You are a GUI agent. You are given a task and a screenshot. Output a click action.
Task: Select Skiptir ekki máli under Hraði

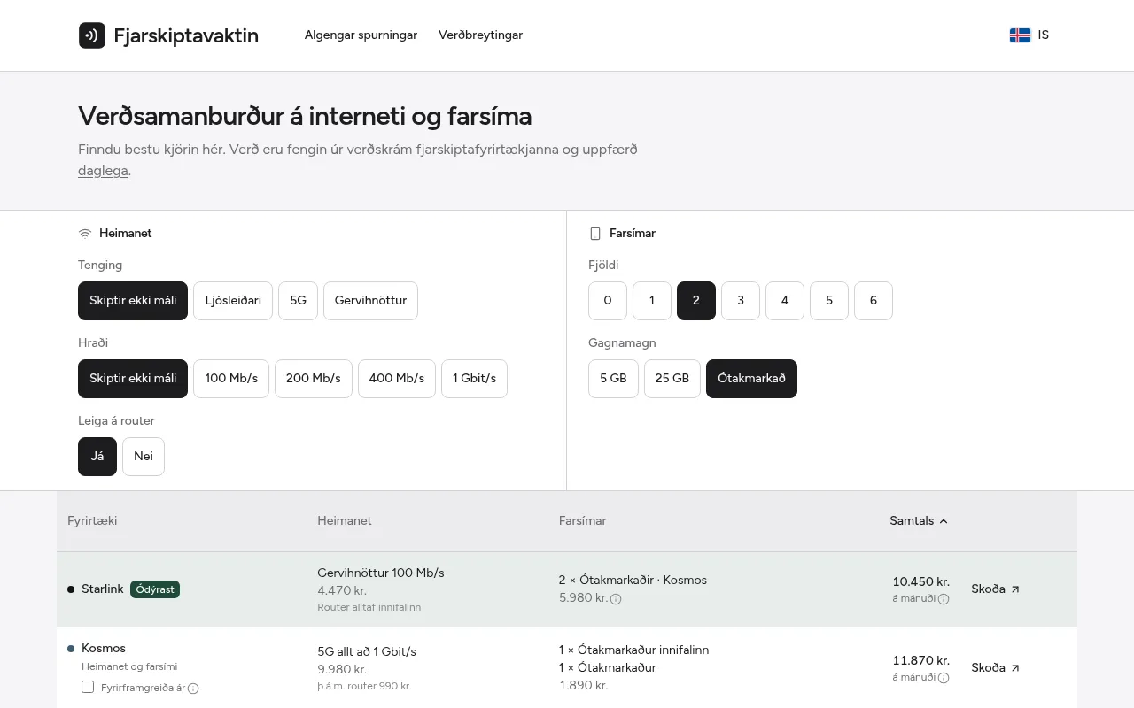[x=133, y=379]
